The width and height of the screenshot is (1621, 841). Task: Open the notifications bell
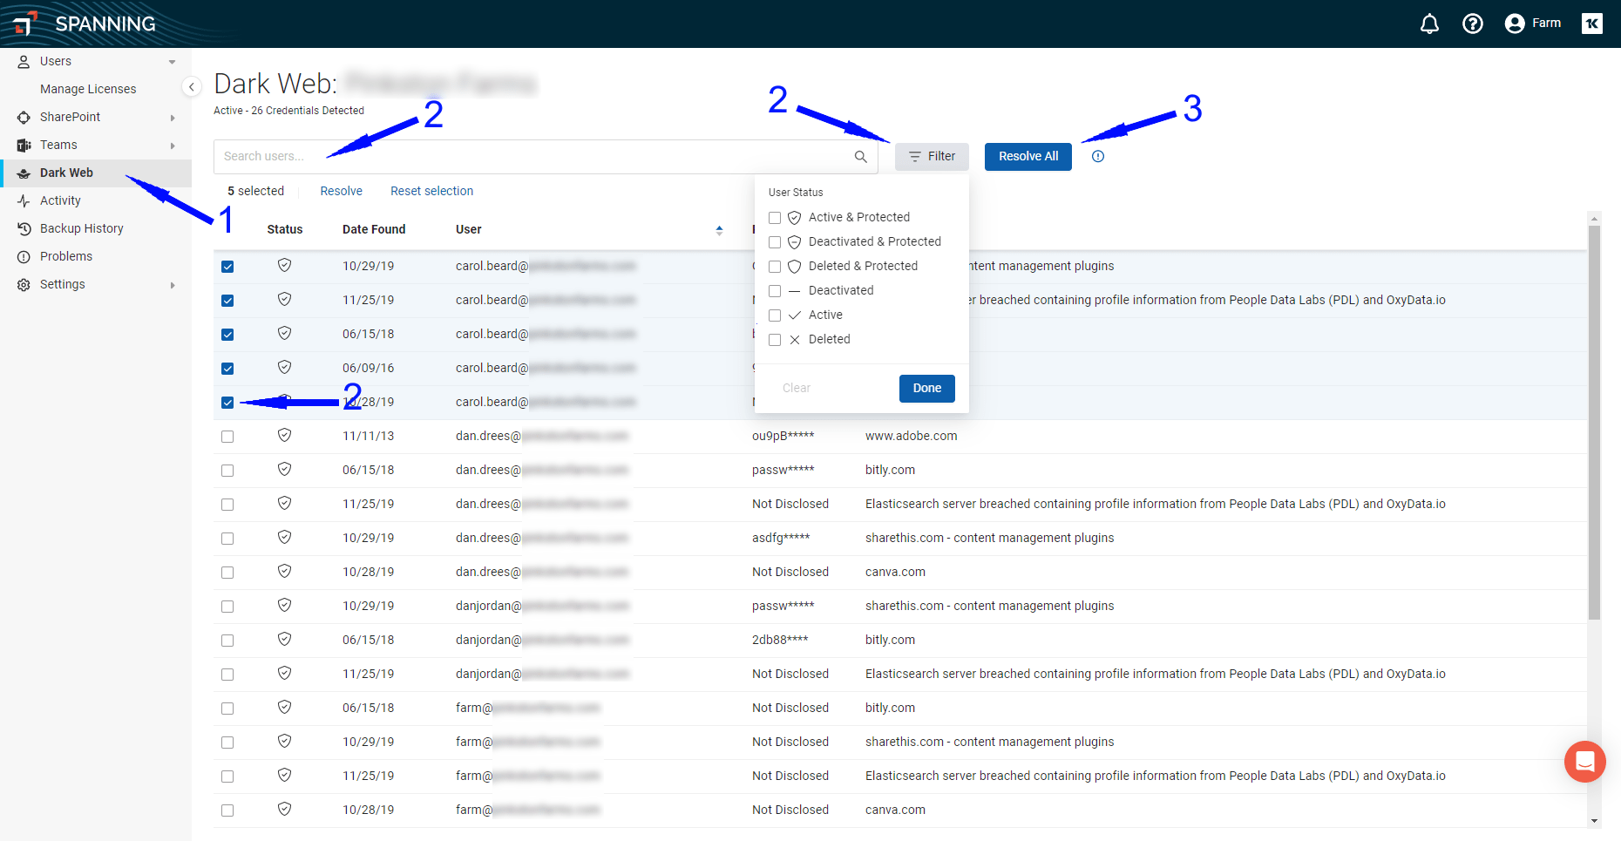pos(1429,24)
